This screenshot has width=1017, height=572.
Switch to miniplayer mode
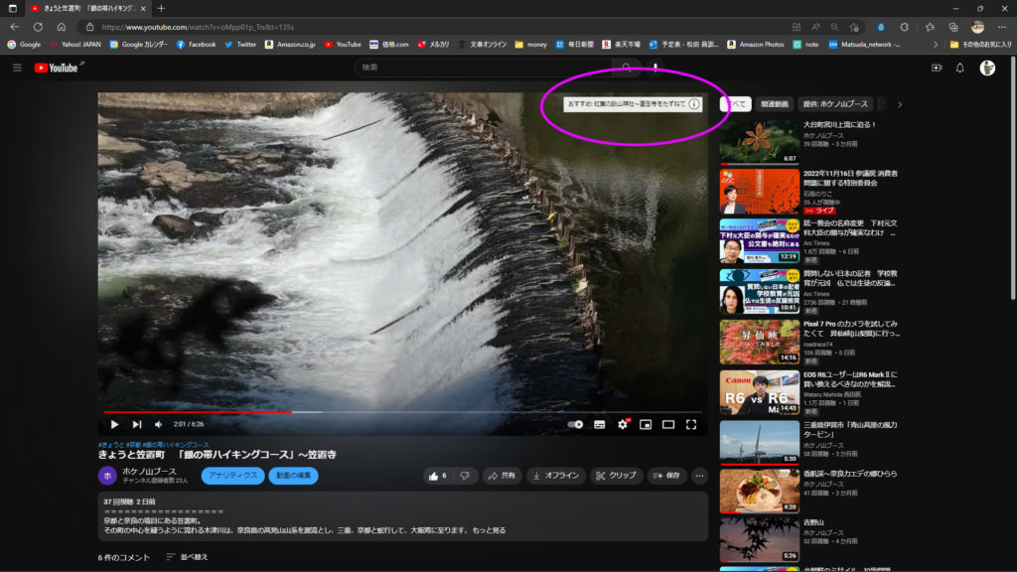point(646,424)
